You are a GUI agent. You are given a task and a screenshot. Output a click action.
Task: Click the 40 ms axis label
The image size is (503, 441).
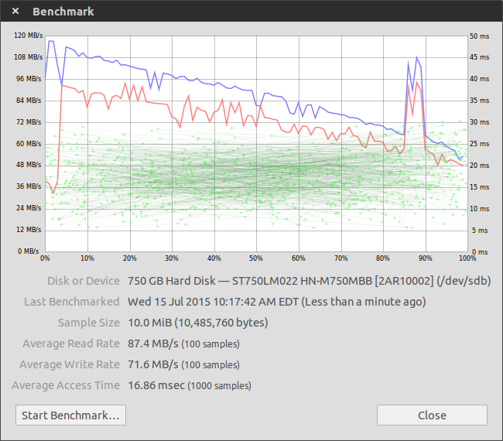(x=479, y=79)
